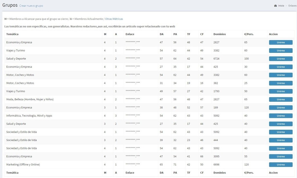
Task: Join the Salud y Deporte group priced at 40
Action: tap(281, 124)
